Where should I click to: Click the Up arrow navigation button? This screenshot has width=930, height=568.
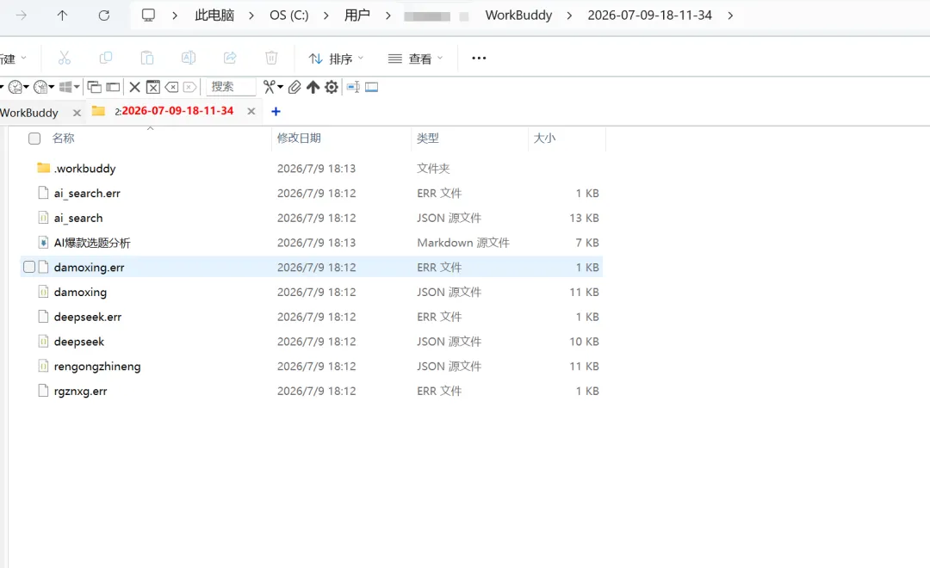point(62,15)
